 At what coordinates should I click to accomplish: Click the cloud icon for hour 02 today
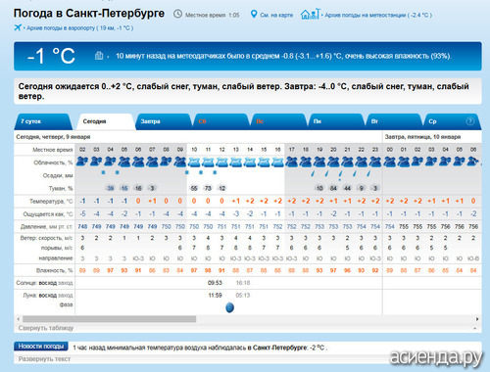(82, 162)
